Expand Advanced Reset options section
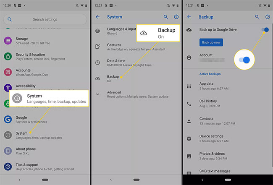This screenshot has width=273, height=185. coord(136,94)
